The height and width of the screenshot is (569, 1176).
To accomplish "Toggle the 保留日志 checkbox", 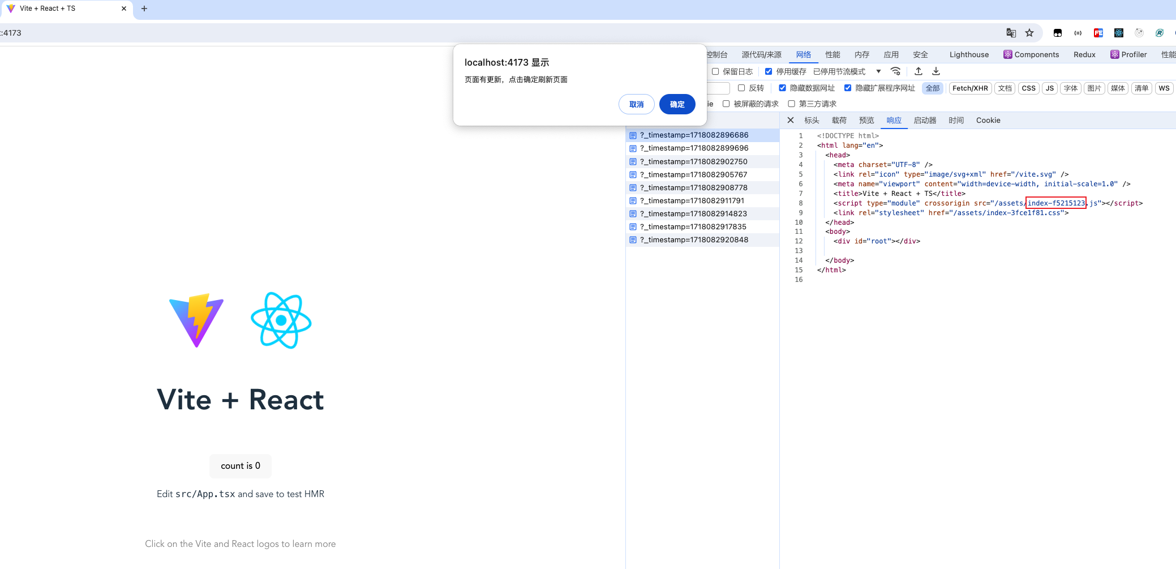I will 715,71.
